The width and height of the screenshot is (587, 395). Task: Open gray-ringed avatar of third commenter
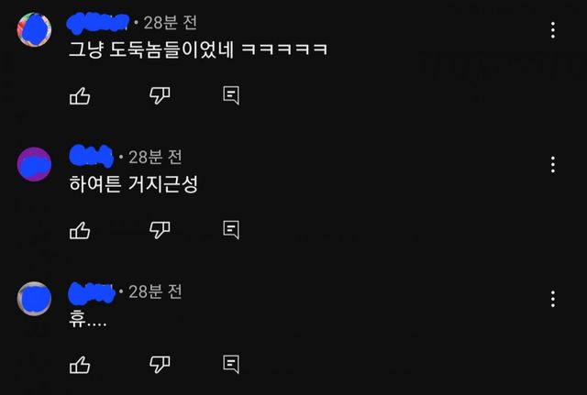click(x=34, y=299)
